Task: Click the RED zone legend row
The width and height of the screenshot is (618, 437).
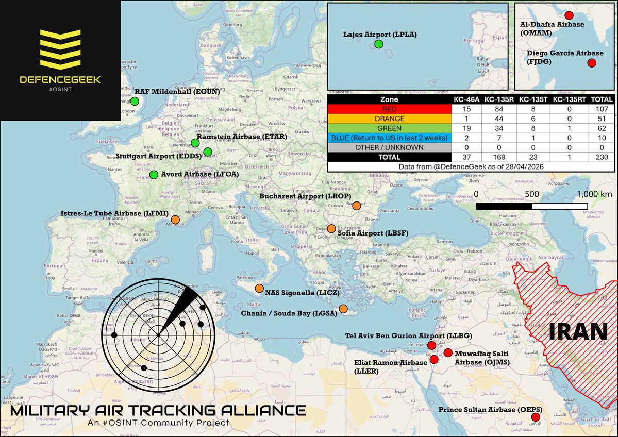Action: point(471,109)
